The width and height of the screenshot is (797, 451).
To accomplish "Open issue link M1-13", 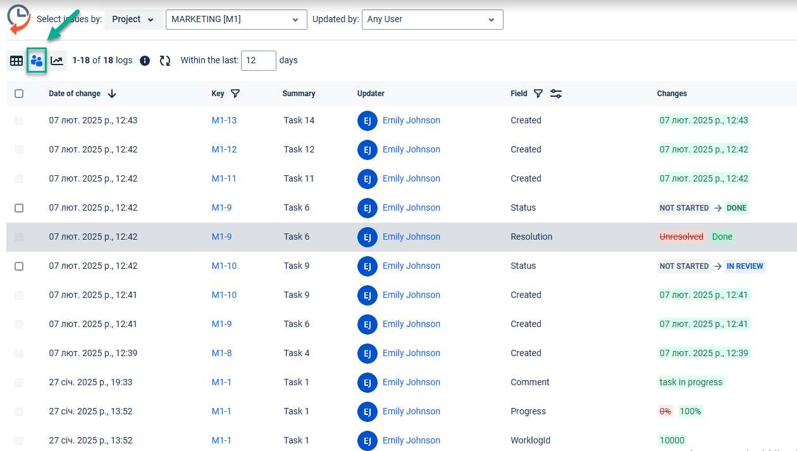I will pyautogui.click(x=224, y=120).
